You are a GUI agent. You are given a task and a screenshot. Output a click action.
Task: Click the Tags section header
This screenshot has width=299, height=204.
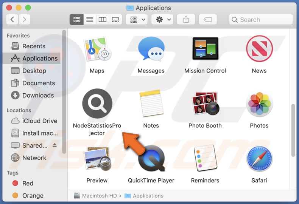[x=12, y=173]
